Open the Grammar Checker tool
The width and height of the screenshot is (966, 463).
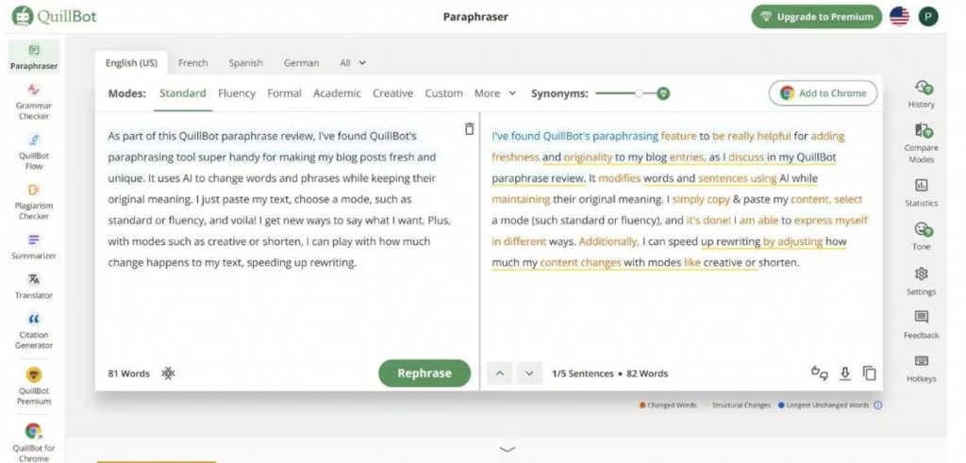(x=34, y=102)
